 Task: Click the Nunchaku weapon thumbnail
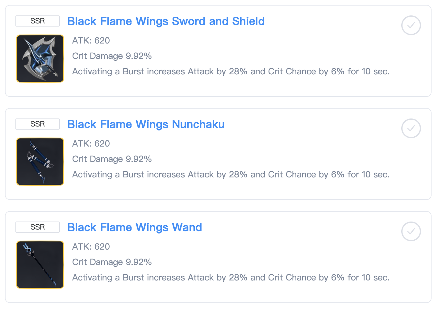(x=40, y=161)
